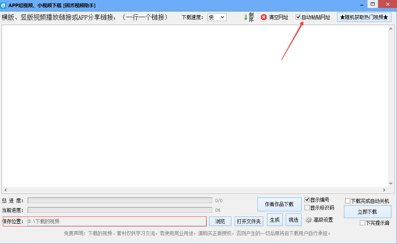
Task: Click the 挑选 button
Action: pos(293,220)
